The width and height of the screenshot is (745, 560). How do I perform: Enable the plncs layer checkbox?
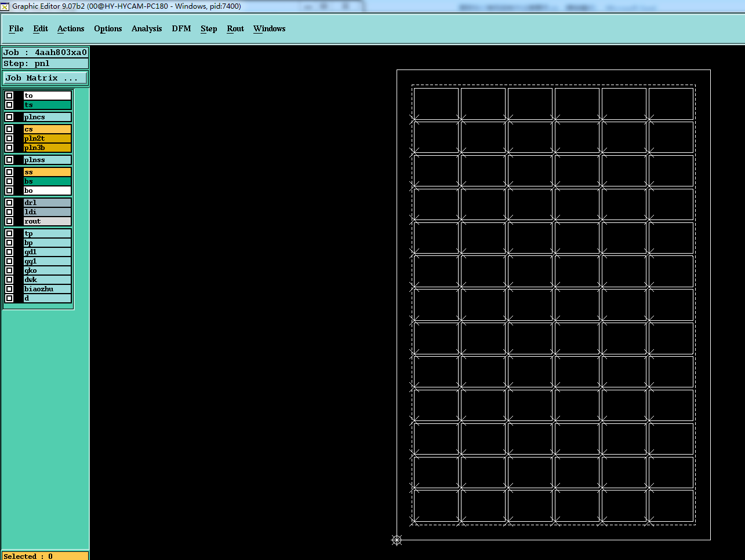point(9,117)
